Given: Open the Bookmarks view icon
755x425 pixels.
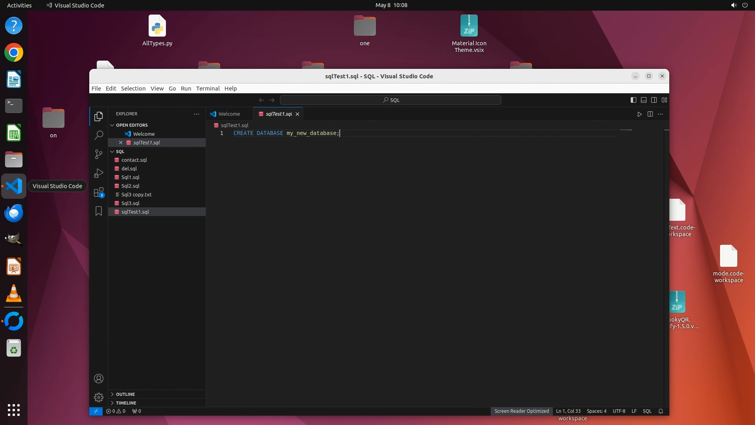Looking at the screenshot, I should pyautogui.click(x=99, y=211).
